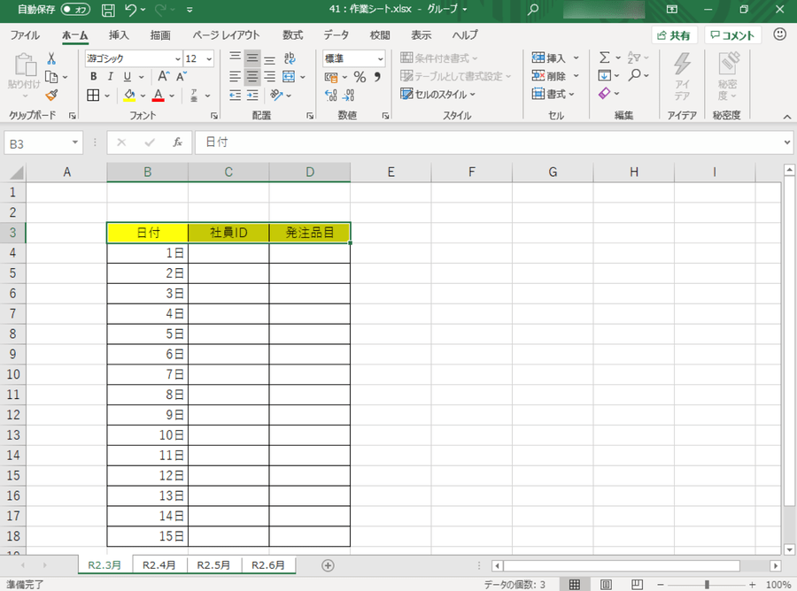The image size is (797, 591).
Task: Click the increase font size icon
Action: point(164,77)
